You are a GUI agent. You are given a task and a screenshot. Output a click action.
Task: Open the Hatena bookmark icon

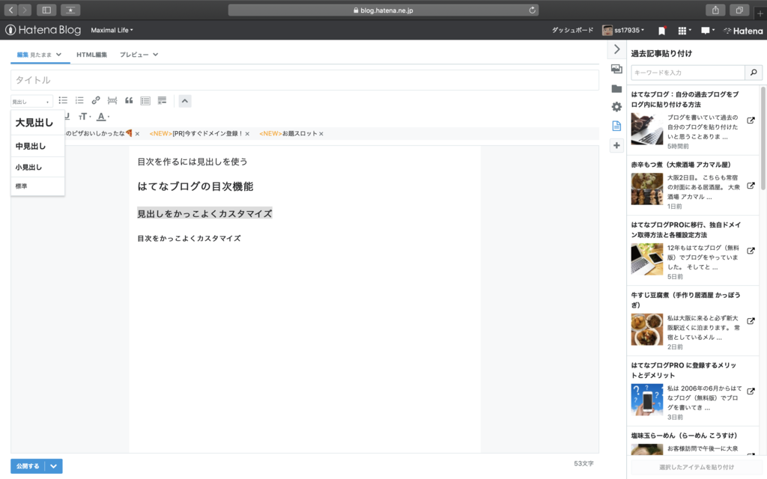tap(662, 30)
